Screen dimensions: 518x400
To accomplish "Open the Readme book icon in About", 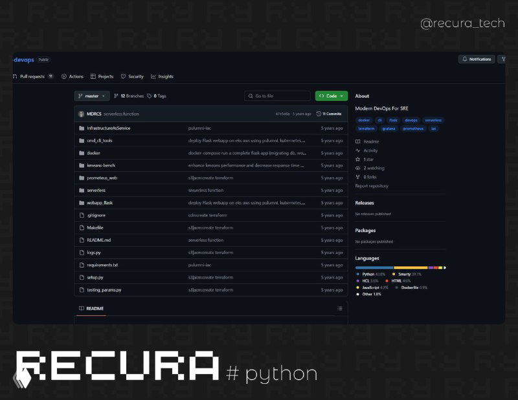I will point(359,142).
